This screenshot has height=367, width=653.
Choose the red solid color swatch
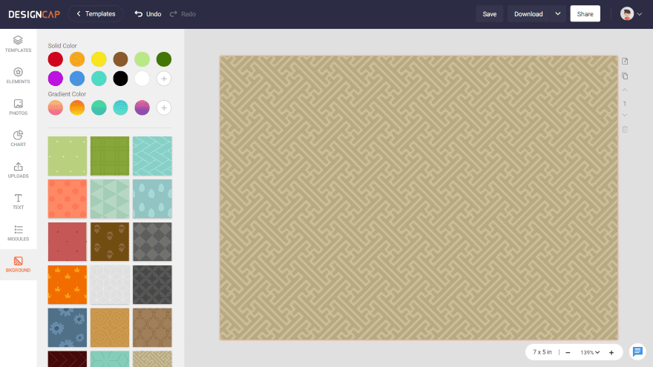56,59
